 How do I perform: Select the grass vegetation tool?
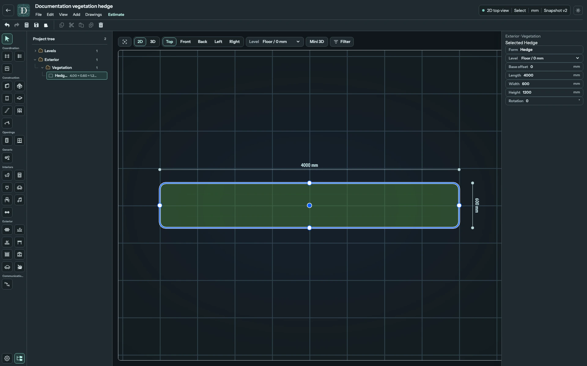pos(20,267)
